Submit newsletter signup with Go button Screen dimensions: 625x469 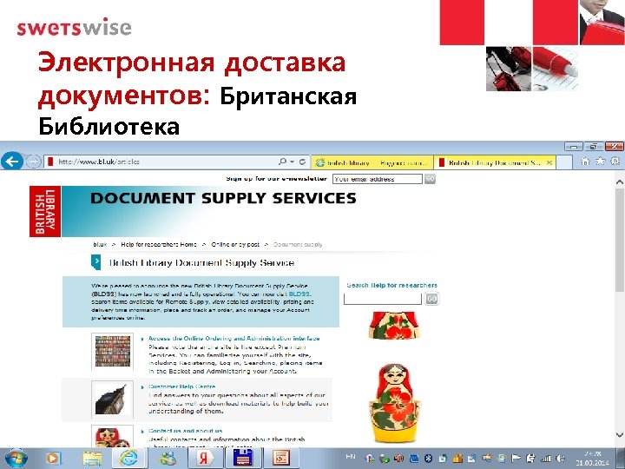(x=430, y=179)
